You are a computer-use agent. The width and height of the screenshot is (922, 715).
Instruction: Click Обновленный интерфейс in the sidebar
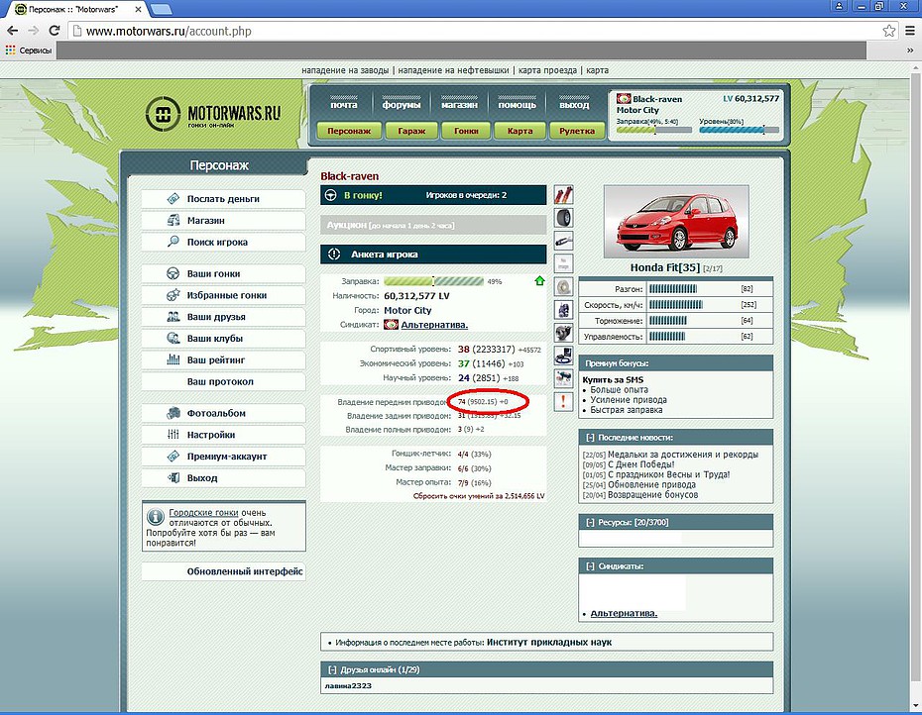pos(223,571)
